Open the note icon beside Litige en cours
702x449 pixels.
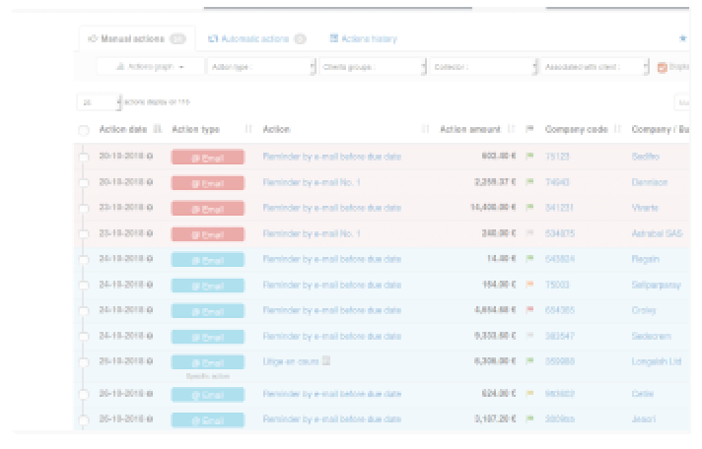tap(326, 361)
